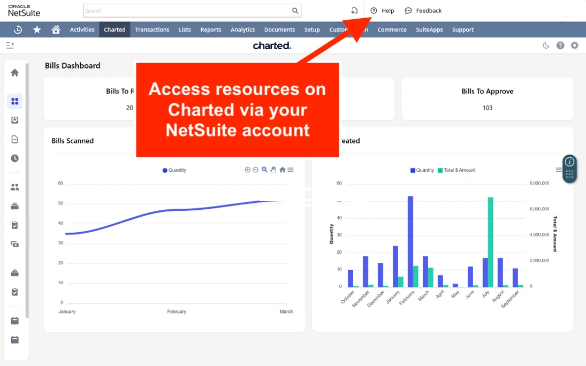This screenshot has height=366, width=586.
Task: Select the Reports menu item
Action: coord(211,29)
